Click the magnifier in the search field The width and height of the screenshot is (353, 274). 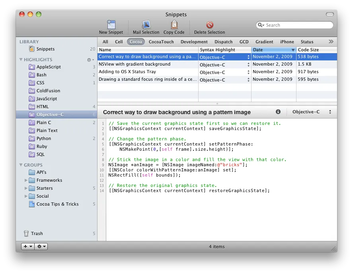pos(261,25)
